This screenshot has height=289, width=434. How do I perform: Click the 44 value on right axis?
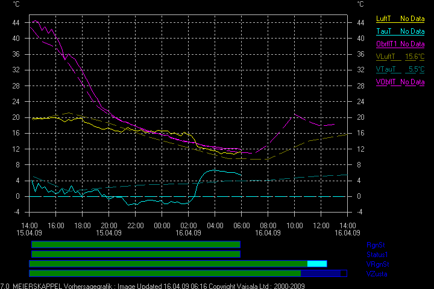point(361,22)
